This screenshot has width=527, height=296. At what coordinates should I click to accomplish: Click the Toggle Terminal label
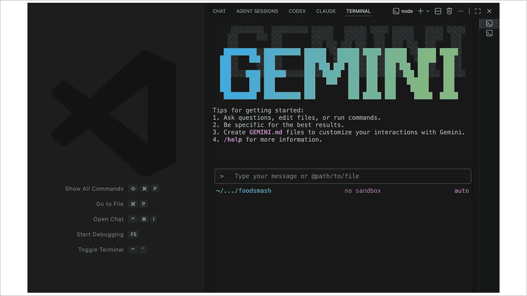tap(101, 250)
